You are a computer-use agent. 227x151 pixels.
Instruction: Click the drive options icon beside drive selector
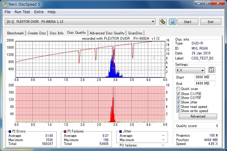[x=163, y=22]
